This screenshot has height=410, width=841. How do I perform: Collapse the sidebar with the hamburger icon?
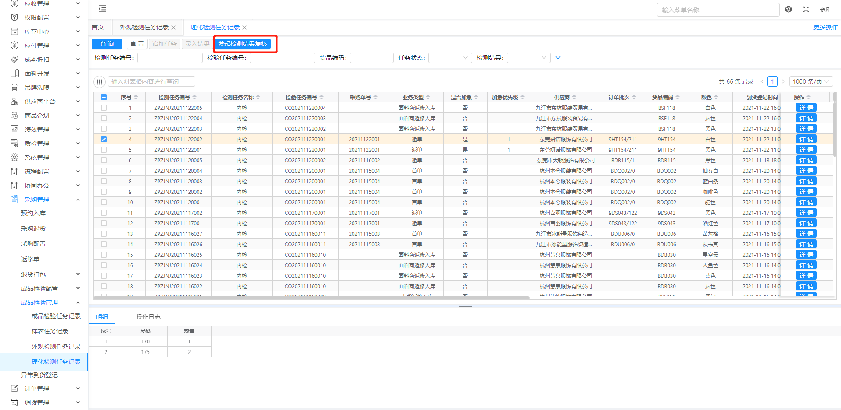[x=102, y=9]
